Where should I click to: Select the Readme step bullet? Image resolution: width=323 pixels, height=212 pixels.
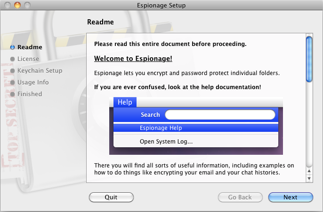[12, 47]
